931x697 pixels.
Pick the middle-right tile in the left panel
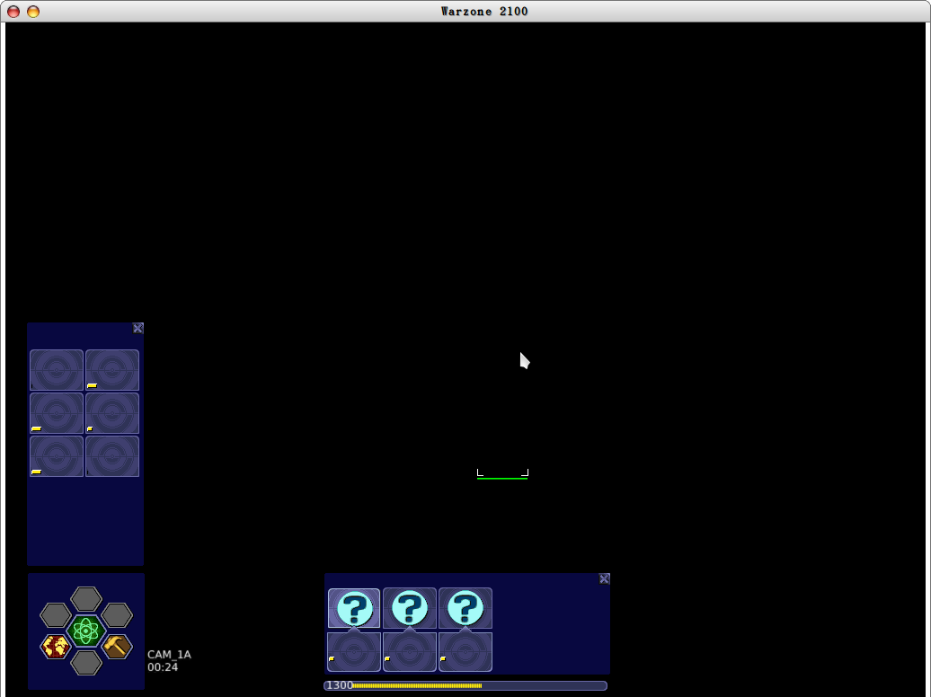(112, 413)
